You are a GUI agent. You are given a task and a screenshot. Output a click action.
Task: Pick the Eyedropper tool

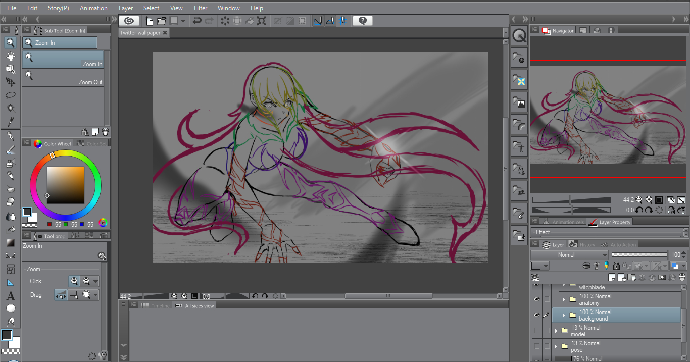(10, 122)
